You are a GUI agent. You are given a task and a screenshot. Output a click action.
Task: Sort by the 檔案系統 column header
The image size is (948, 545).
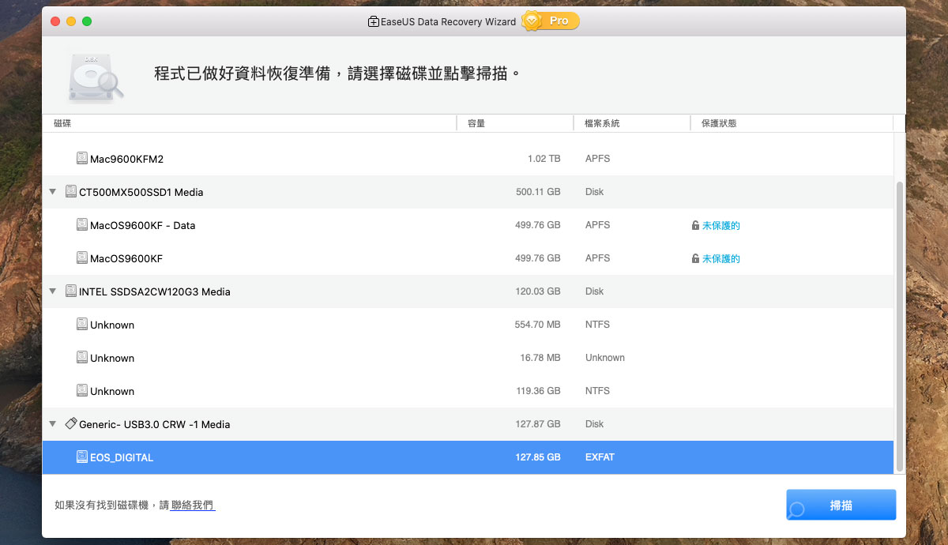(x=632, y=123)
